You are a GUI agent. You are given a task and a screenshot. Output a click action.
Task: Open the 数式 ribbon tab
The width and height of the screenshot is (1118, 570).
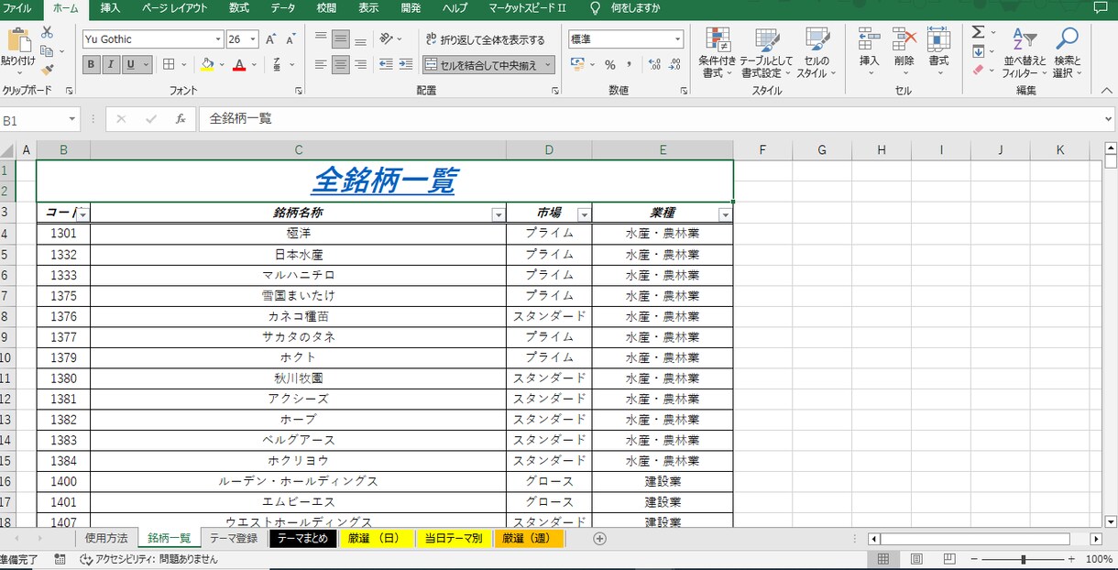click(239, 8)
